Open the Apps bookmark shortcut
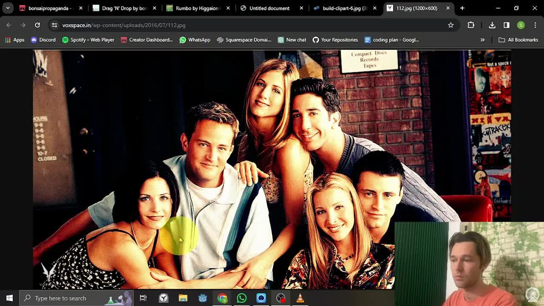The width and height of the screenshot is (544, 306). point(15,40)
